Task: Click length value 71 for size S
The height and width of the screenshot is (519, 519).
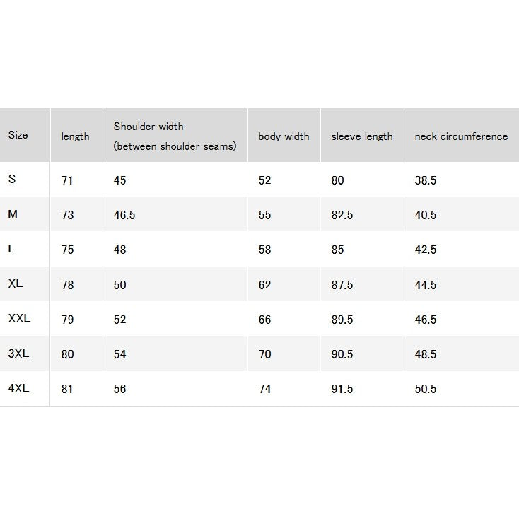Action: (67, 180)
